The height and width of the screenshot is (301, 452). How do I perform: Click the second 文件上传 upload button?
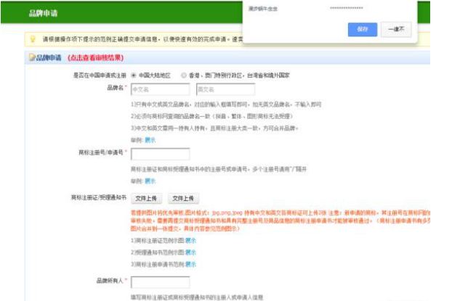pyautogui.click(x=183, y=198)
